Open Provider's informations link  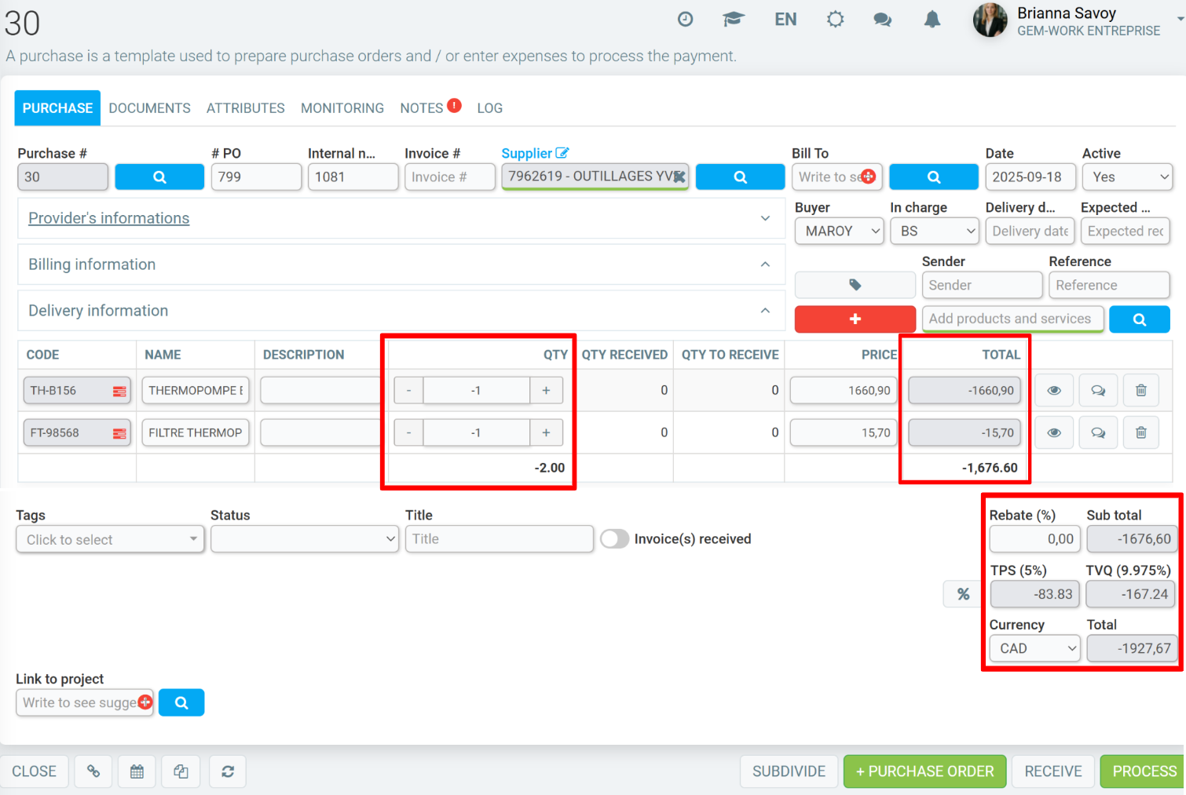pos(109,218)
